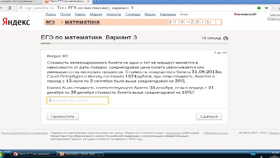This screenshot has width=280, height=158.
Task: Click the reload page icon in address bar
Action: [21, 8]
